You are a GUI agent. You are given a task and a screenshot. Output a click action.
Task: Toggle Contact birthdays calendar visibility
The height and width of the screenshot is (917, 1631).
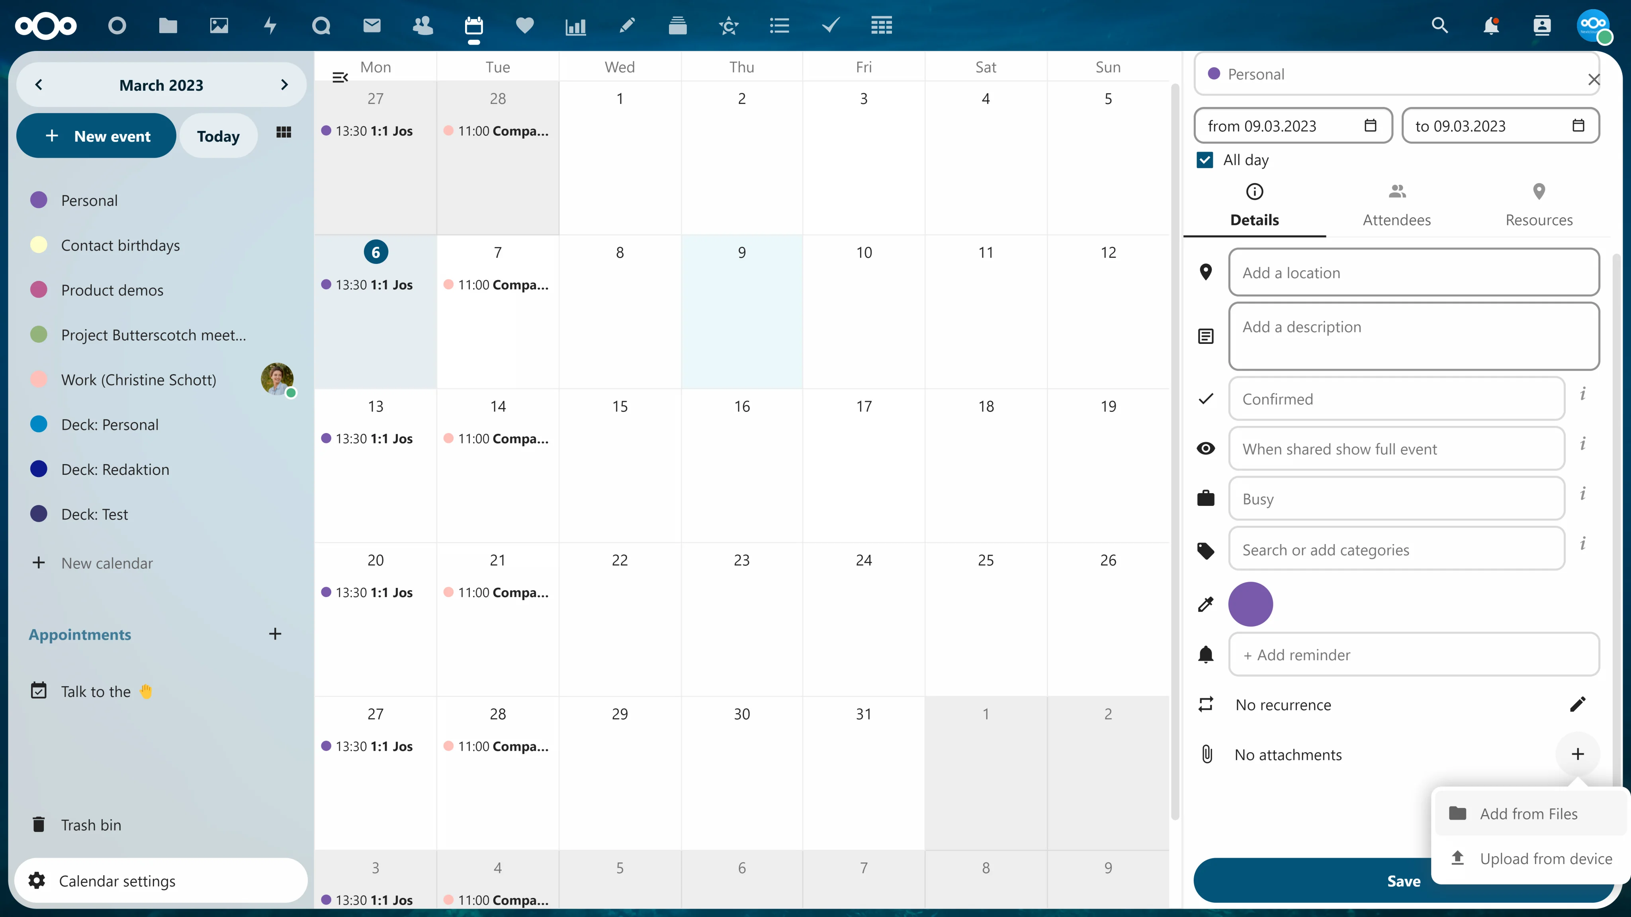pos(39,245)
